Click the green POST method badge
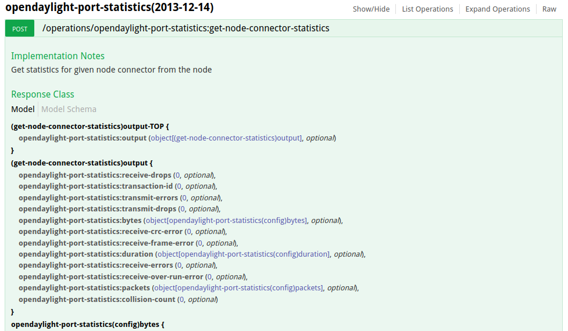This screenshot has height=331, width=568. (20, 28)
